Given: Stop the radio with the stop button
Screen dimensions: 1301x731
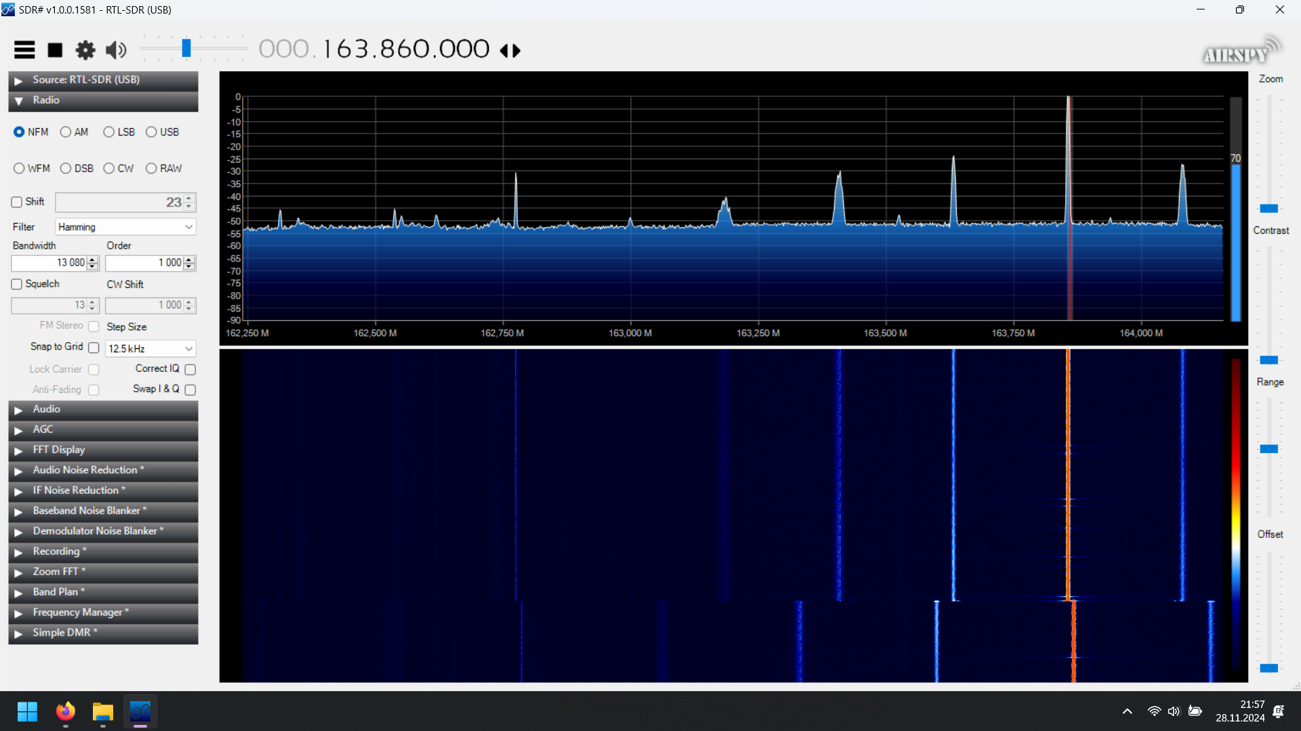Looking at the screenshot, I should (55, 50).
